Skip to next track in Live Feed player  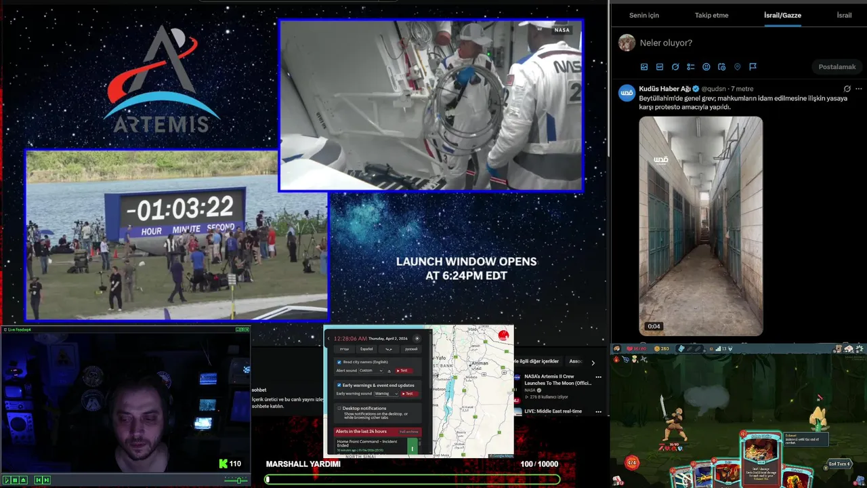click(47, 481)
